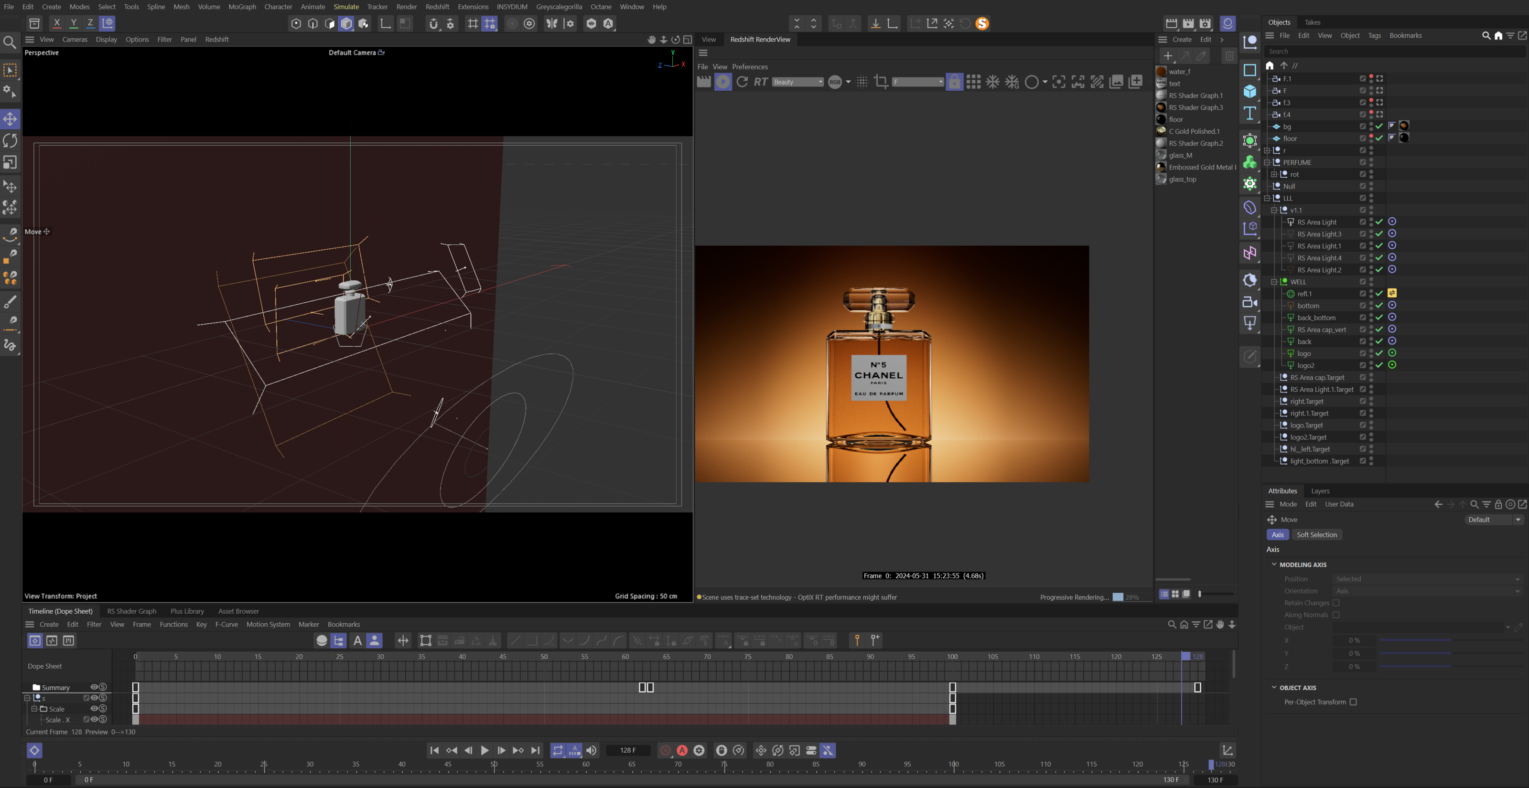Select the C Gold Polished.1 material
Screen dimensions: 1529x788
1194,131
